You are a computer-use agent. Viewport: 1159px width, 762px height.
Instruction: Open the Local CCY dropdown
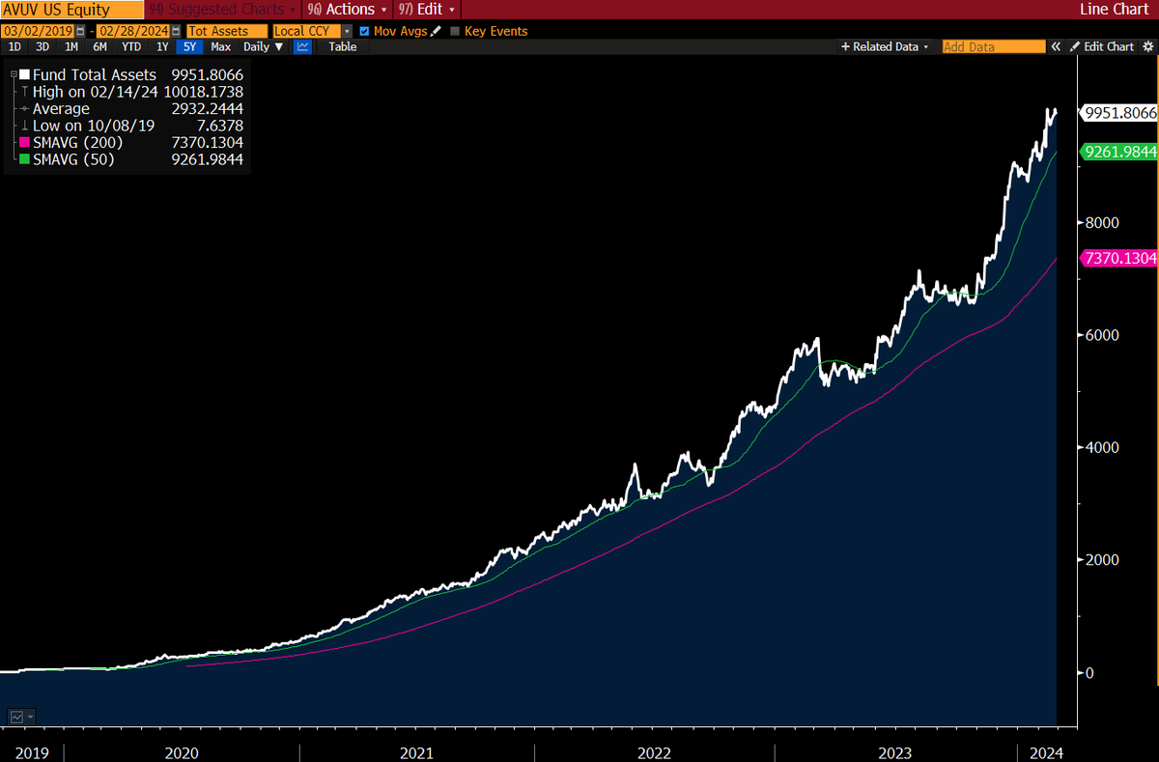pos(347,30)
